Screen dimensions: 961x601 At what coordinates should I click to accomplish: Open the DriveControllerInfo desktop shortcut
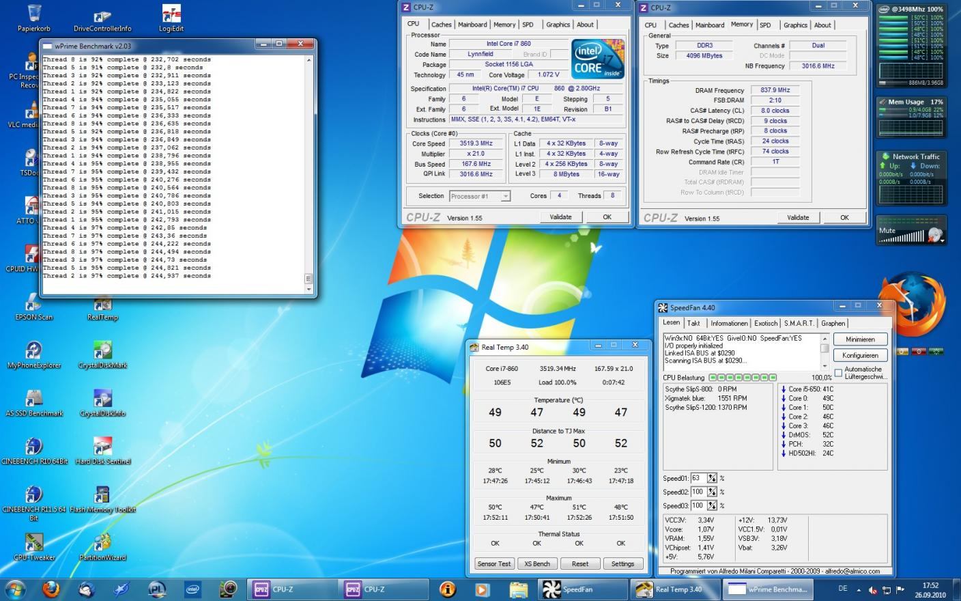point(102,20)
